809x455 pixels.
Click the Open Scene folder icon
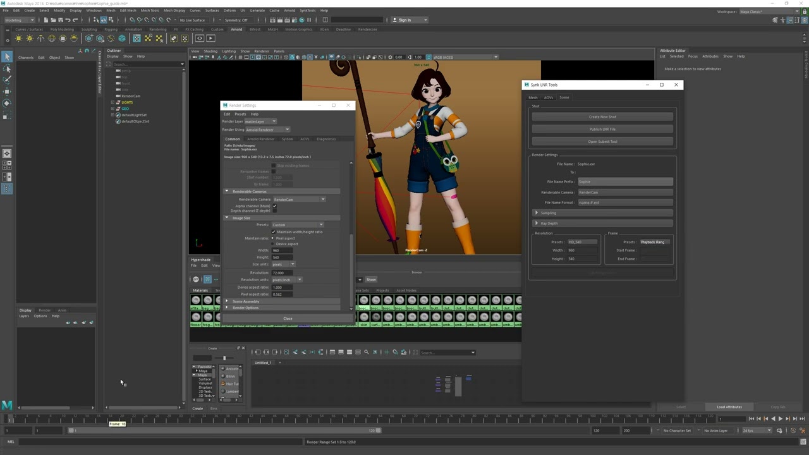55,20
